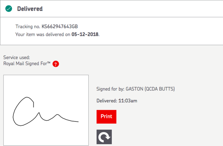The width and height of the screenshot is (223, 146).
Task: Click the Delivered status header bar
Action: click(112, 9)
